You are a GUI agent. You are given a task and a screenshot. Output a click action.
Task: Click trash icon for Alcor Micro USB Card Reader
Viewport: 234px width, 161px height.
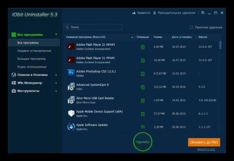143,100
